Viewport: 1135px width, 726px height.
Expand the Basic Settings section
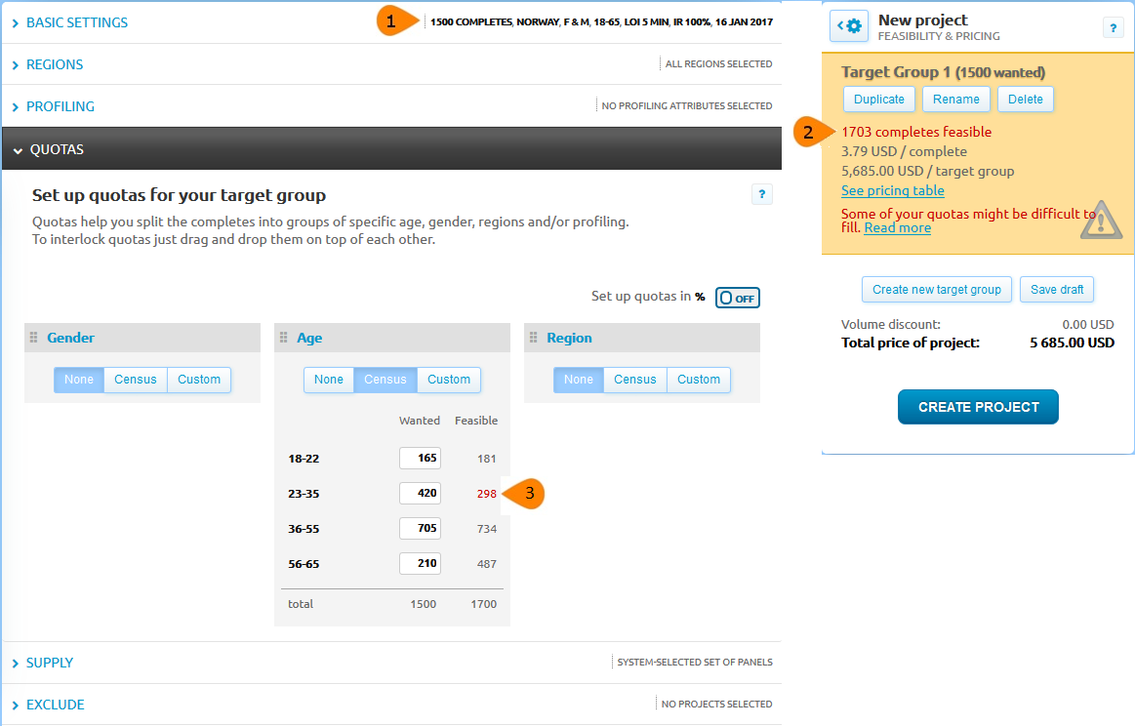(x=76, y=22)
